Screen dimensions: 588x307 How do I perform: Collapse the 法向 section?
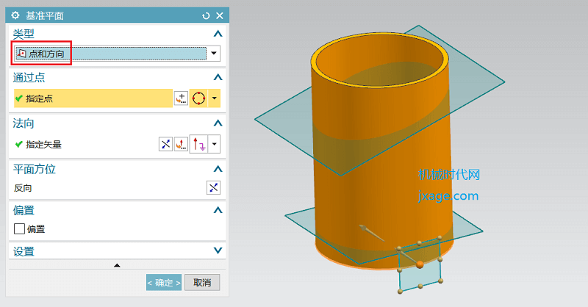(x=218, y=123)
